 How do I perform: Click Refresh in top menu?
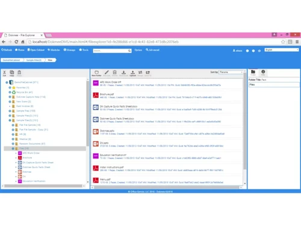[x=7, y=50]
